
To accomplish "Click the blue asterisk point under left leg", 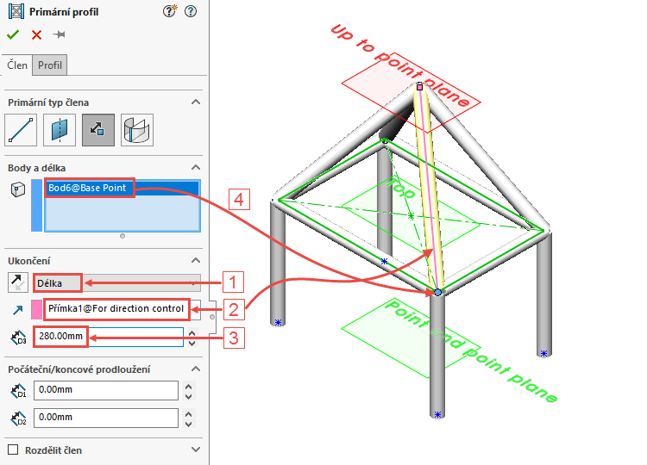I will (x=278, y=322).
